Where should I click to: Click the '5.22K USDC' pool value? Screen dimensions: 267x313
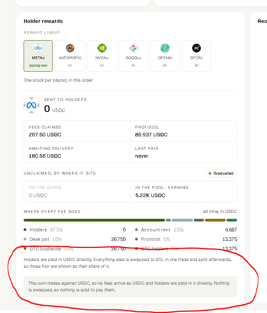click(150, 196)
